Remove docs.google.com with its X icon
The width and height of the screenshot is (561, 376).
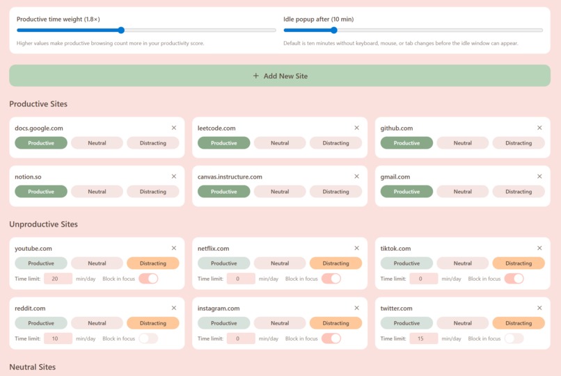[x=174, y=128]
